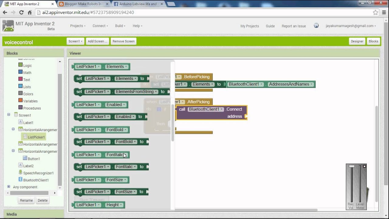Open the Screen1 dropdown button
The height and width of the screenshot is (219, 389).
coord(75,41)
